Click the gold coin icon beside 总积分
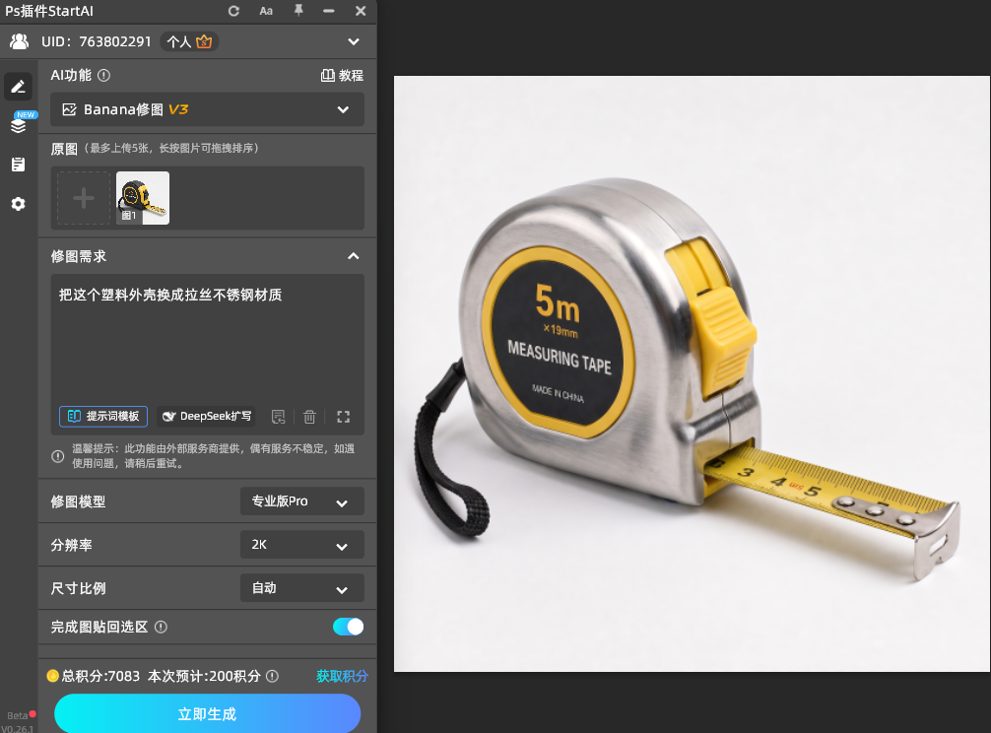Screen dimensions: 991x733 (52, 676)
